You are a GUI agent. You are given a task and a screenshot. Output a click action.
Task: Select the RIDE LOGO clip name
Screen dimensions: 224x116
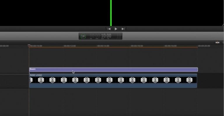(36, 75)
